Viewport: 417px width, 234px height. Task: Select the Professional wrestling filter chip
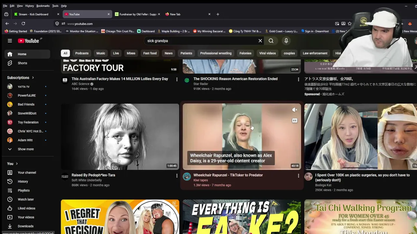tap(216, 53)
